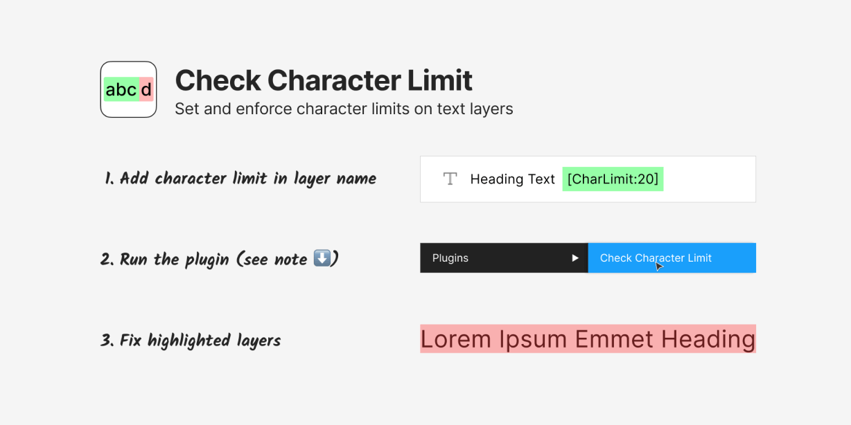Click the red "d" highlight in plugin logo
The height and width of the screenshot is (425, 851).
click(146, 89)
